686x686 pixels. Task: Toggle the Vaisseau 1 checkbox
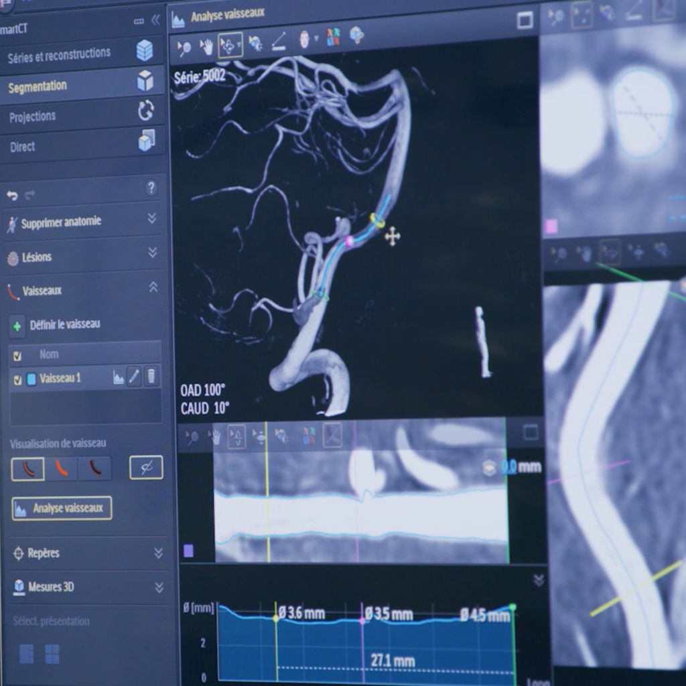click(x=18, y=380)
